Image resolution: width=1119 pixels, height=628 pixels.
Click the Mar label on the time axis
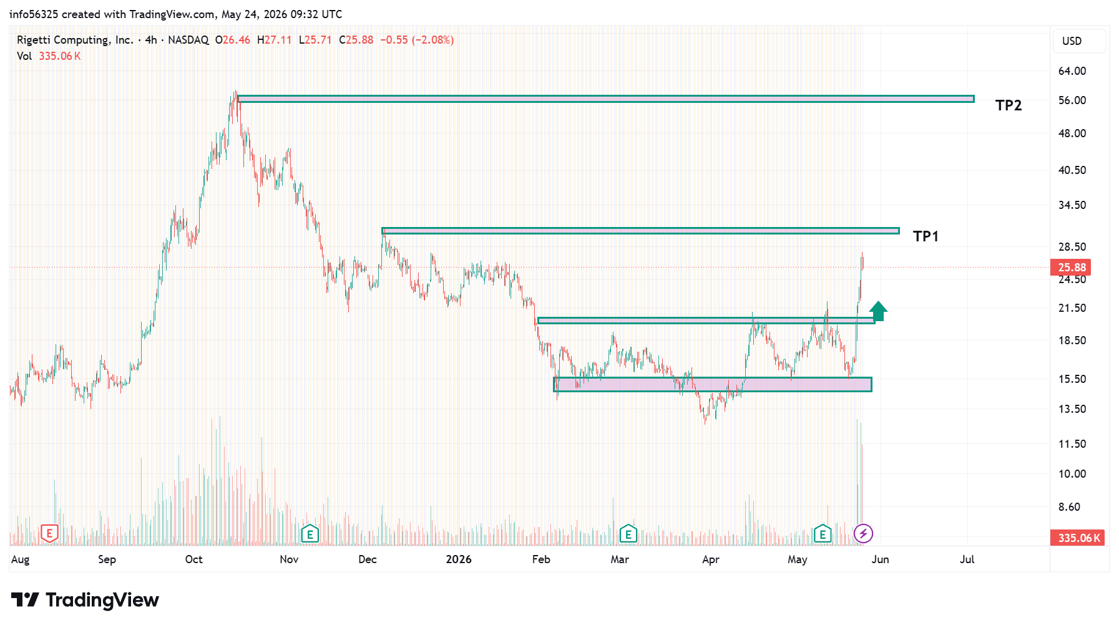(x=620, y=559)
